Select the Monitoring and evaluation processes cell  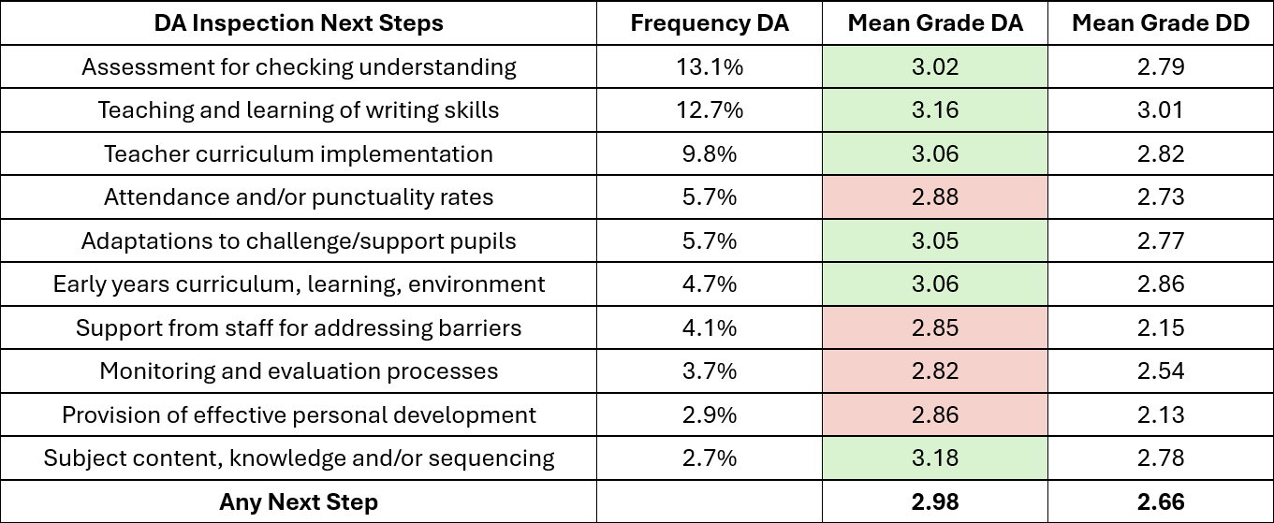299,370
